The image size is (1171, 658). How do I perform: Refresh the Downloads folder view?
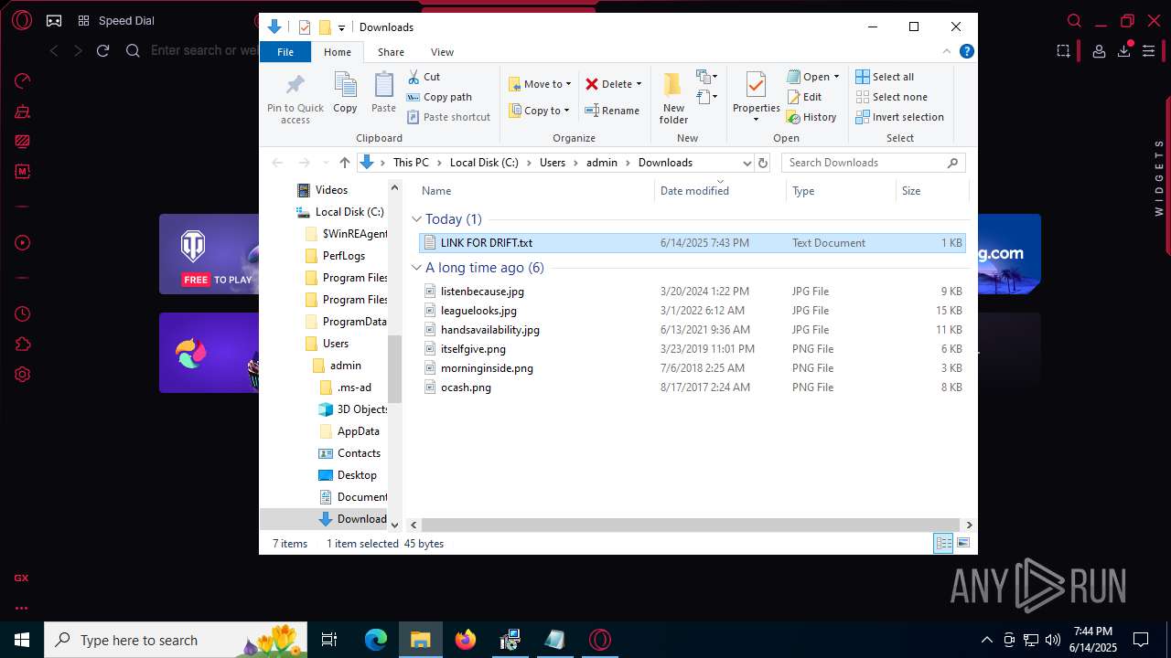pos(763,163)
